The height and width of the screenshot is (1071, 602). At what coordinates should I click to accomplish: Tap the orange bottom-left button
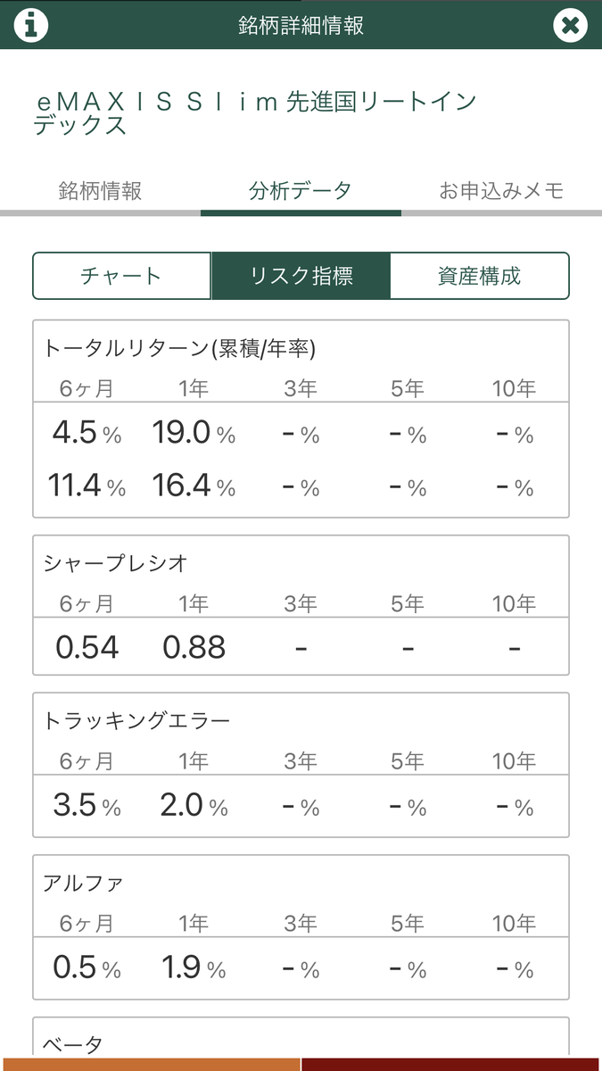point(150,1064)
